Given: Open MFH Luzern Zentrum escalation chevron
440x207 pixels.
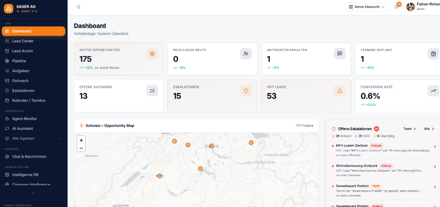Looking at the screenshot, I should pyautogui.click(x=435, y=146).
